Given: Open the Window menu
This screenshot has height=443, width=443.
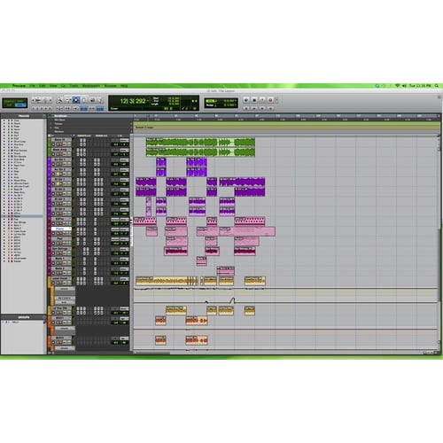Looking at the screenshot, I should [x=110, y=86].
